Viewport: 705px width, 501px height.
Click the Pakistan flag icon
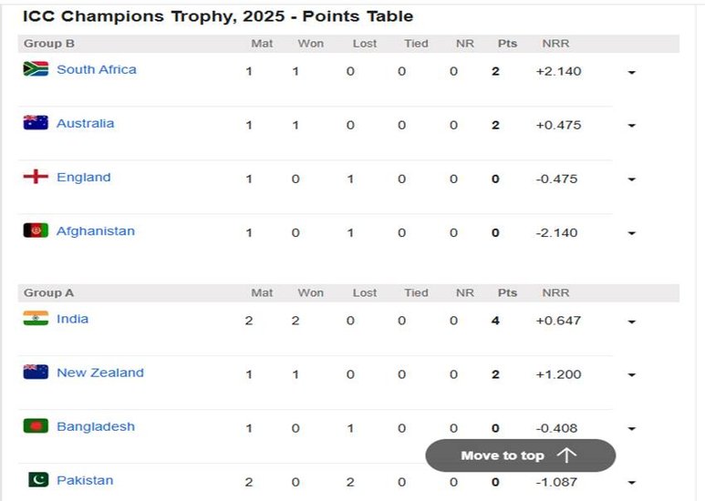pyautogui.click(x=37, y=480)
